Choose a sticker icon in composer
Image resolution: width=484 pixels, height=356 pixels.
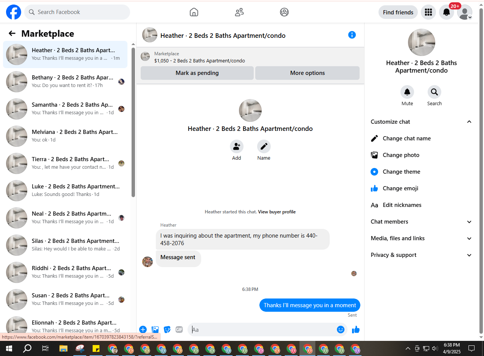[x=167, y=330]
